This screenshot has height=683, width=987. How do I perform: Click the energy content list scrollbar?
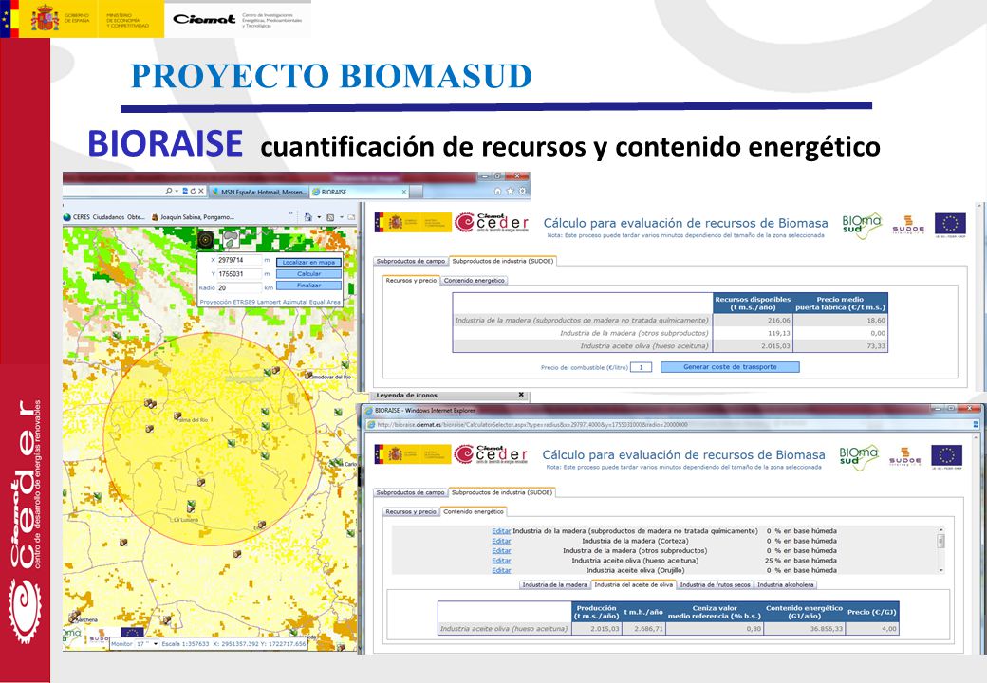tap(941, 550)
